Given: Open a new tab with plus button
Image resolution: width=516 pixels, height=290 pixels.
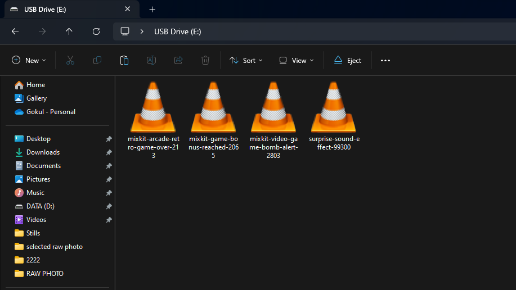Looking at the screenshot, I should tap(152, 9).
